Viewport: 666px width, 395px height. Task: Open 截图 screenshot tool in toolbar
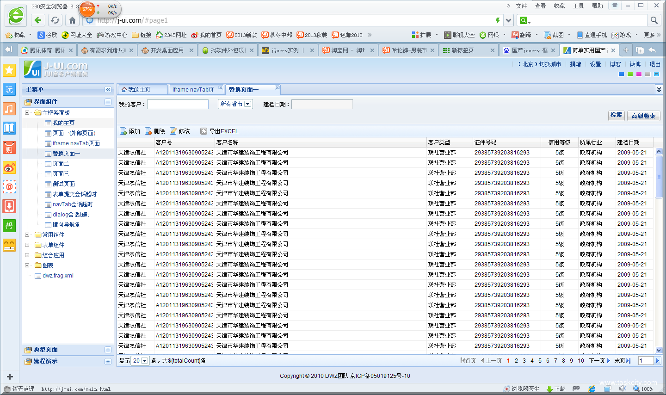pyautogui.click(x=554, y=35)
